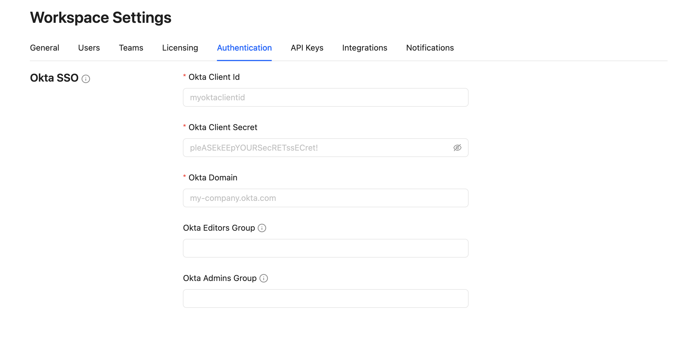This screenshot has height=345, width=684.
Task: Click the Okta Admins Group input box
Action: coord(326,299)
